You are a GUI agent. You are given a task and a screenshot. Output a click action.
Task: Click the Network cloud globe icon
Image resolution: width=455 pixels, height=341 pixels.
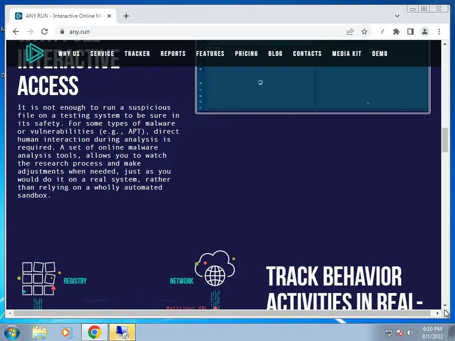click(x=215, y=269)
